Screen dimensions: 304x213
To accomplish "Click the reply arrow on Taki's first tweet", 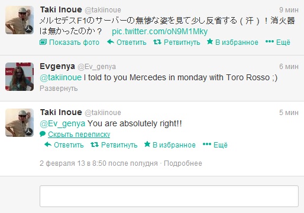I will [111, 42].
